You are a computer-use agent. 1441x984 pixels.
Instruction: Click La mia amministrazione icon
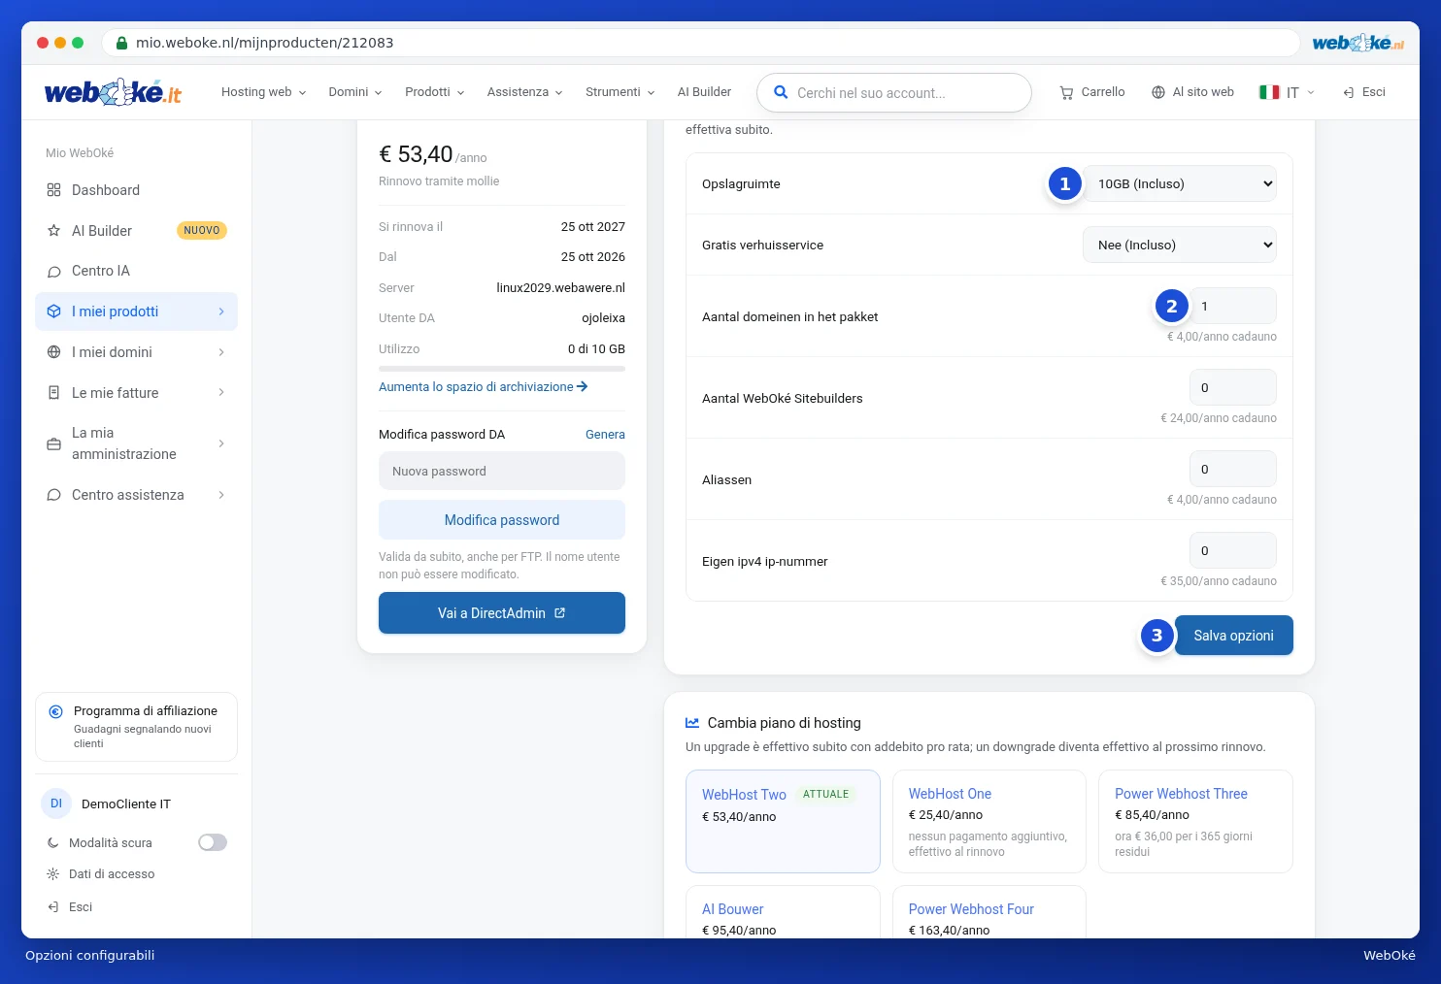pyautogui.click(x=54, y=443)
